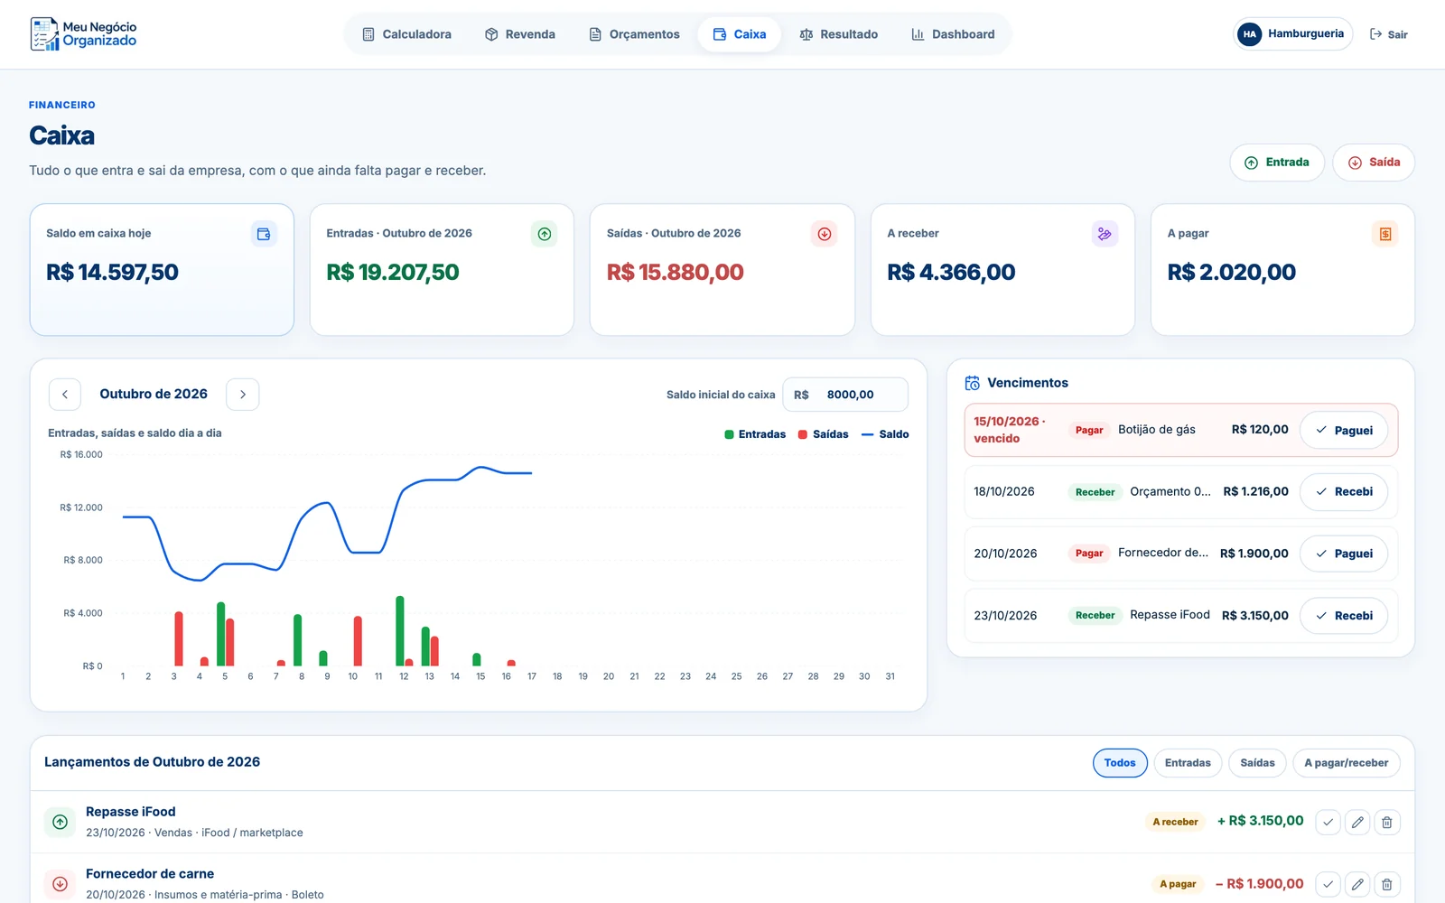The image size is (1445, 903).
Task: Select the Todos filter
Action: (x=1120, y=763)
